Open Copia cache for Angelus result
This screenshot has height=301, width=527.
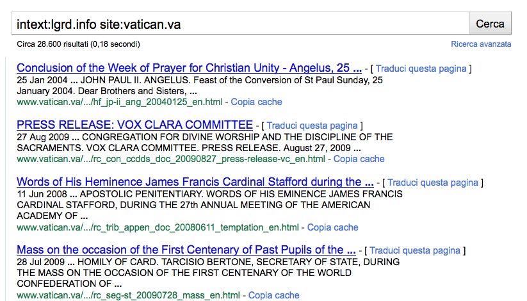[256, 102]
